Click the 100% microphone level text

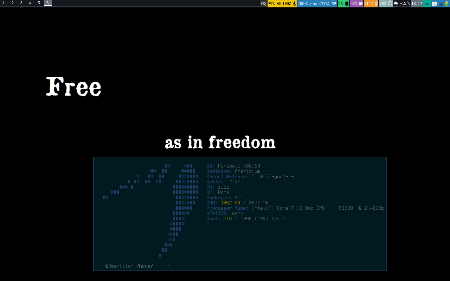[287, 4]
